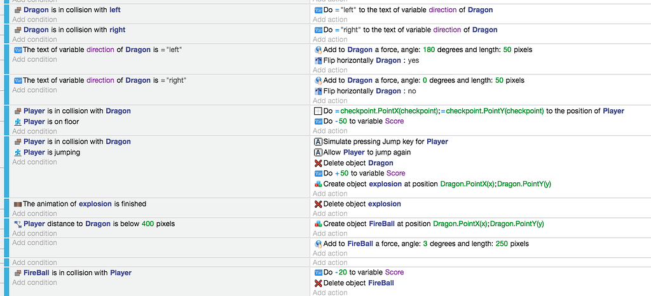This screenshot has height=296, width=651.
Task: Click icon beside 'Simulate pressing Jump key for Player'
Action: pos(319,142)
